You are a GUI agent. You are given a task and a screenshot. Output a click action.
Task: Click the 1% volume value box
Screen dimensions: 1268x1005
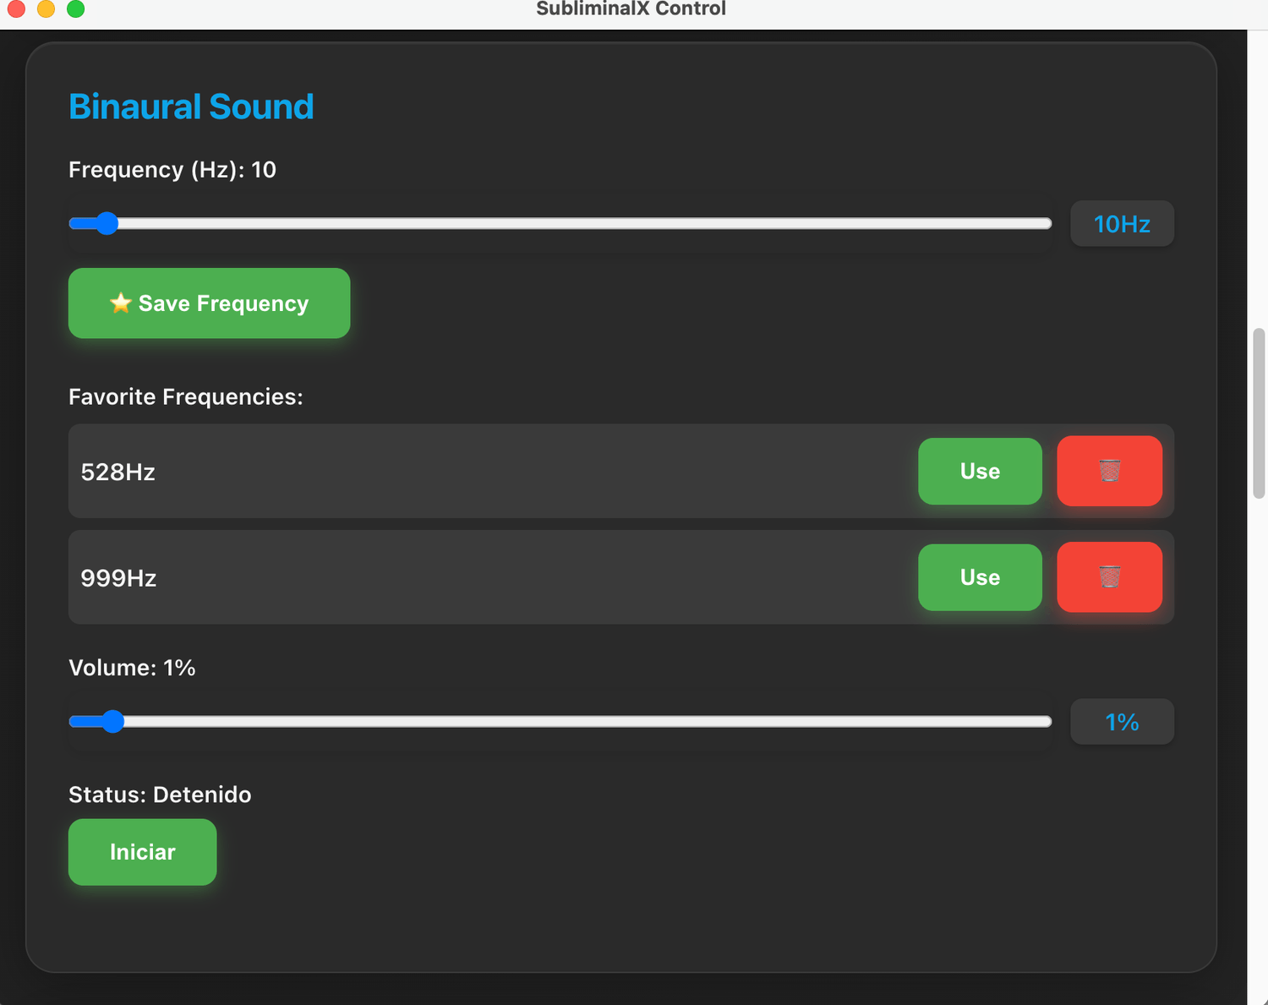1122,722
